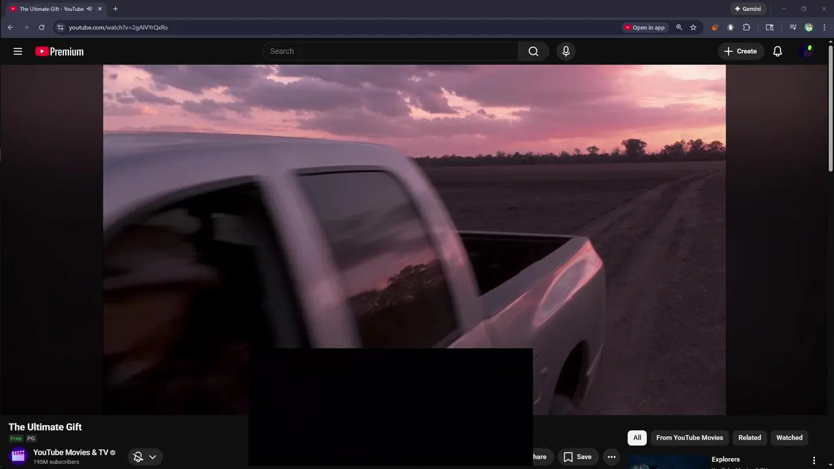
Task: Click the 195M subscribers text
Action: [56, 462]
